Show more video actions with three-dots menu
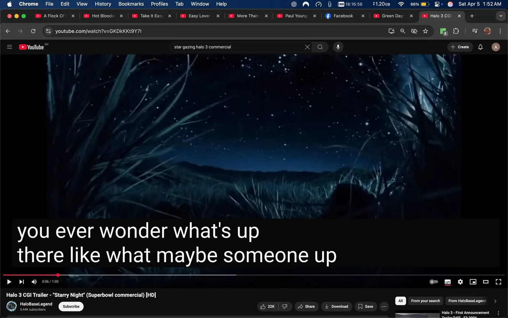 point(384,306)
